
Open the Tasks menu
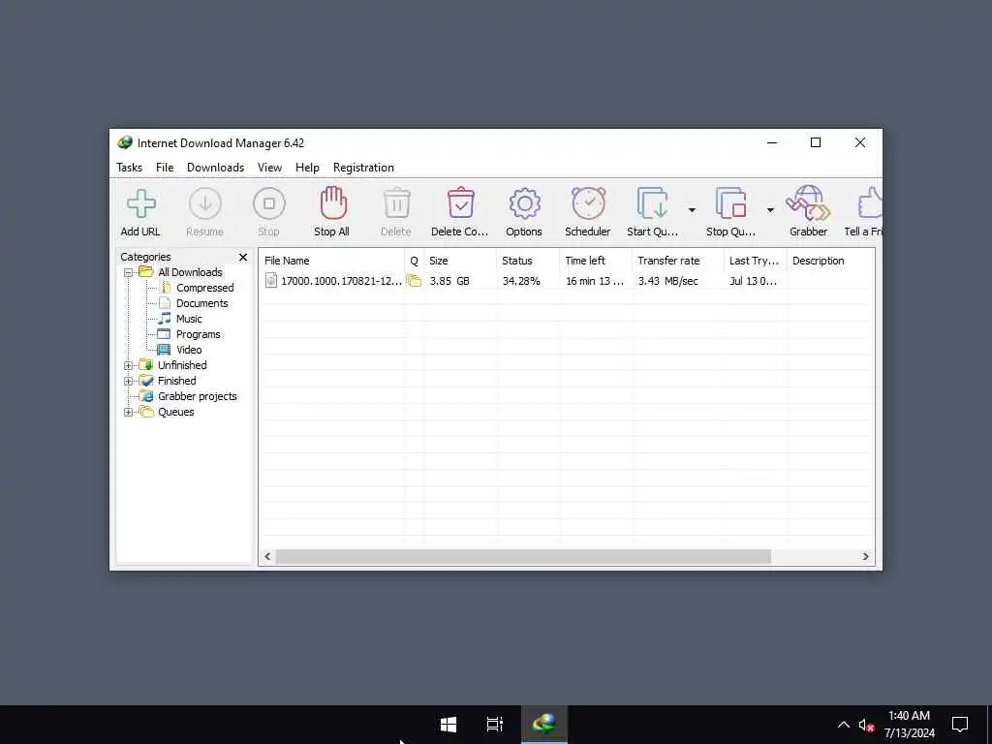tap(129, 168)
